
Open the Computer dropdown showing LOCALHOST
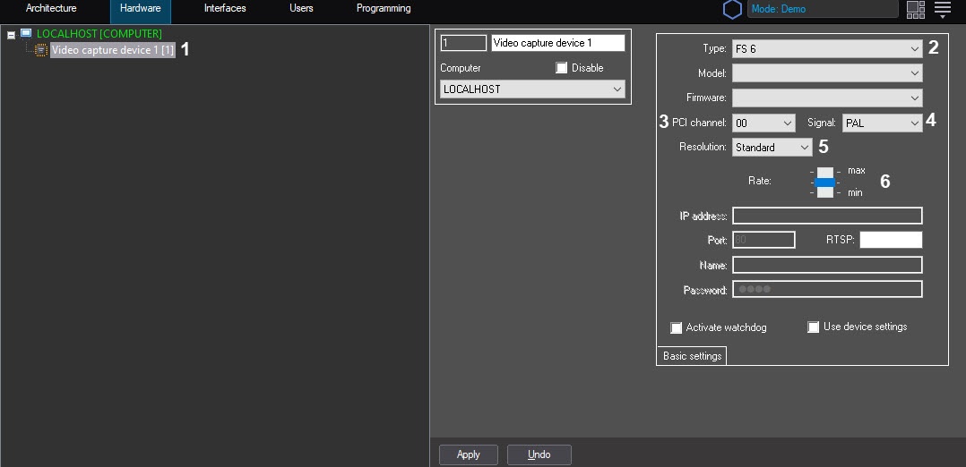pyautogui.click(x=533, y=89)
